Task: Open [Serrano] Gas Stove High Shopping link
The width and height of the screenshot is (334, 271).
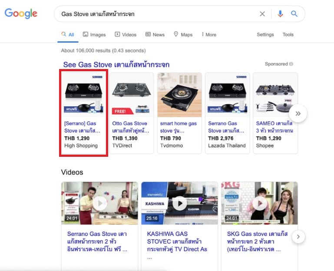Action: pos(82,127)
